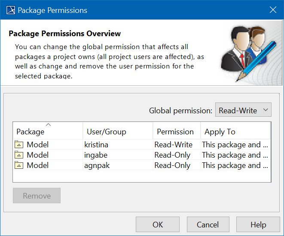Click the package icon in ingabe's row
Image resolution: width=284 pixels, height=236 pixels.
[x=19, y=155]
